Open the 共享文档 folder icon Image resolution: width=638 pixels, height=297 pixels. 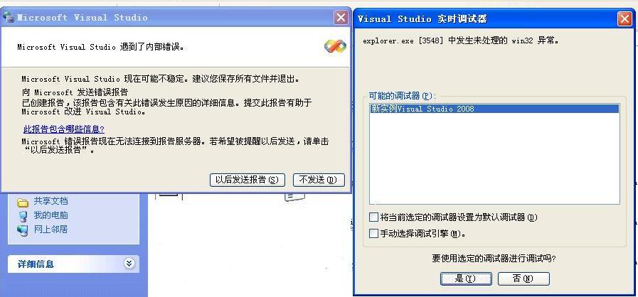click(22, 202)
